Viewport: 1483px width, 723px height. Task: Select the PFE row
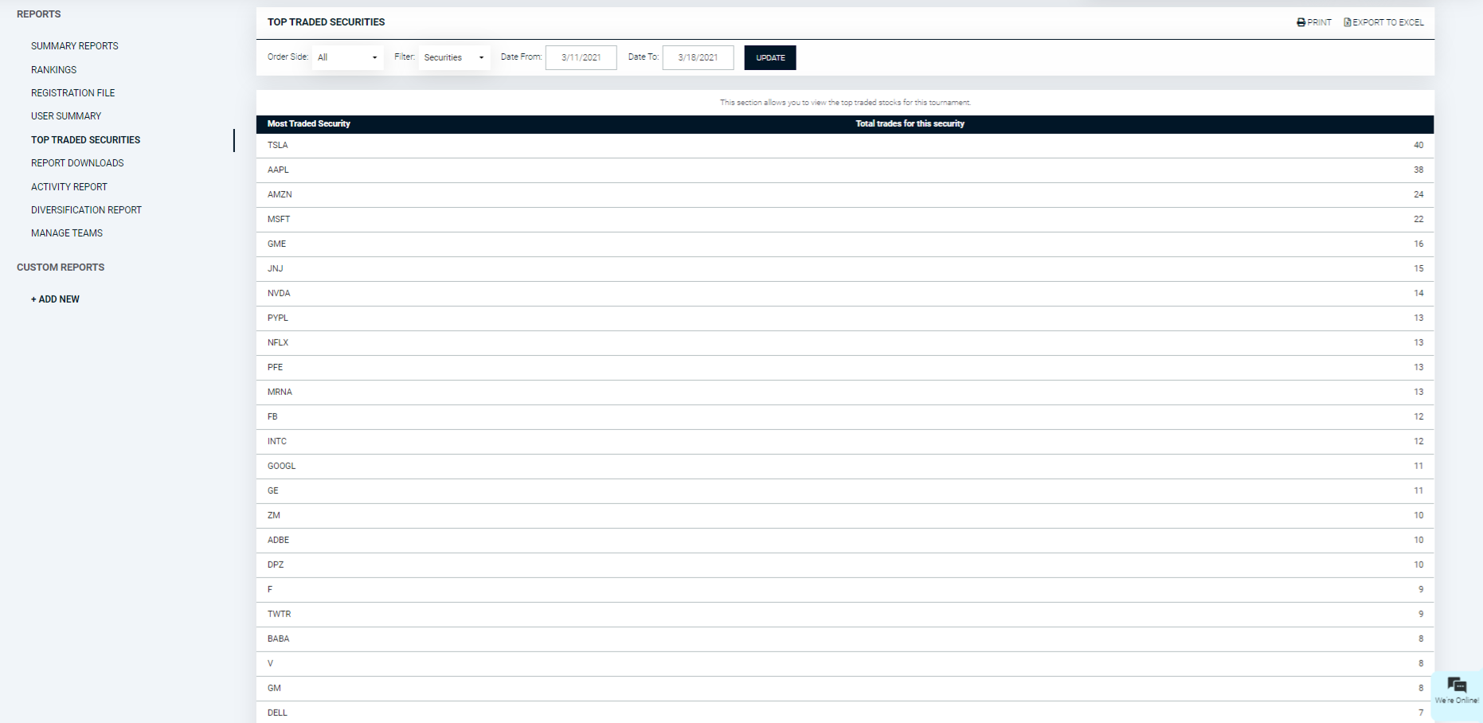pyautogui.click(x=845, y=367)
